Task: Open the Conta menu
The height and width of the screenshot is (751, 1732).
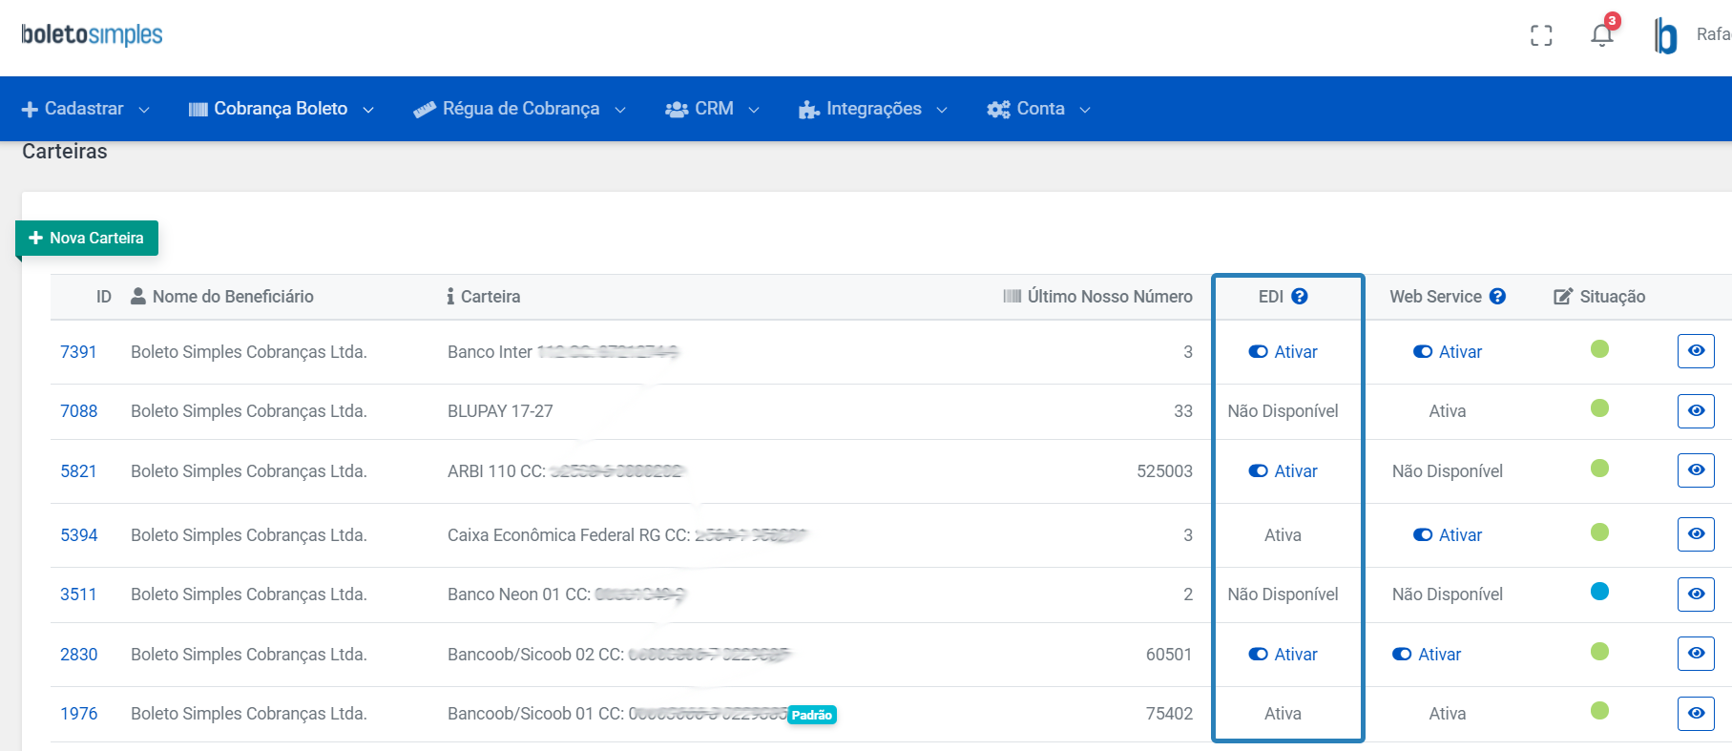Action: tap(1039, 109)
